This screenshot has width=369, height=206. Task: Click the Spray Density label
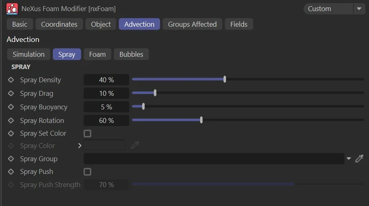(x=41, y=80)
